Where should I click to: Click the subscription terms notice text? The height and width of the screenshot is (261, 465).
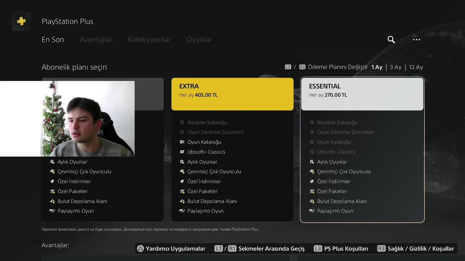(150, 229)
